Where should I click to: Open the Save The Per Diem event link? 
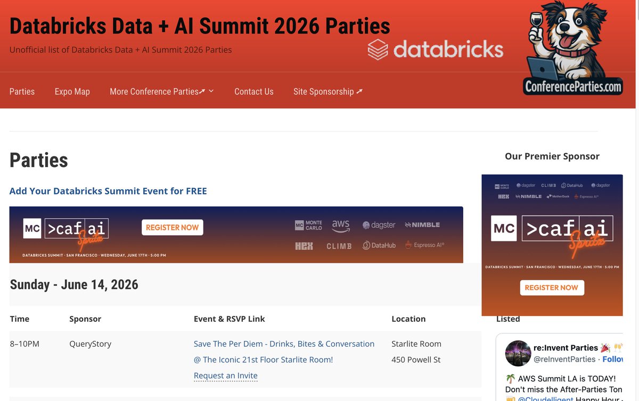(284, 352)
